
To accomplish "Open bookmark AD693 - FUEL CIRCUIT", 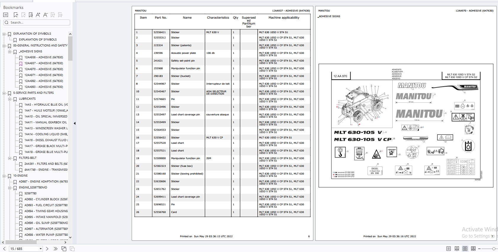I will click(46, 205).
